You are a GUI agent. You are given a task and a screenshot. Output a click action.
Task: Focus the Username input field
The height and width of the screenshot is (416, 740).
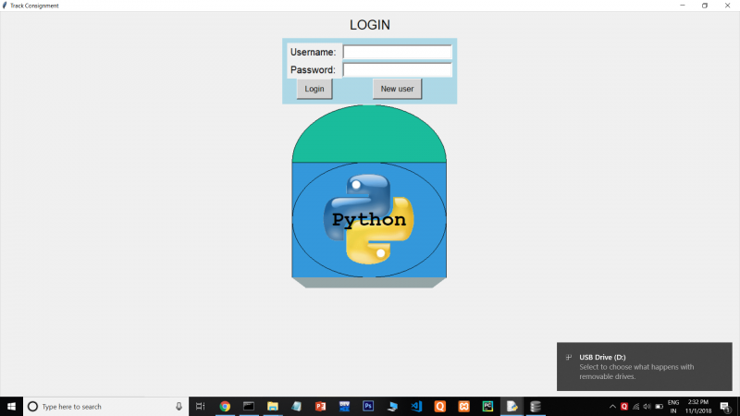click(x=398, y=52)
